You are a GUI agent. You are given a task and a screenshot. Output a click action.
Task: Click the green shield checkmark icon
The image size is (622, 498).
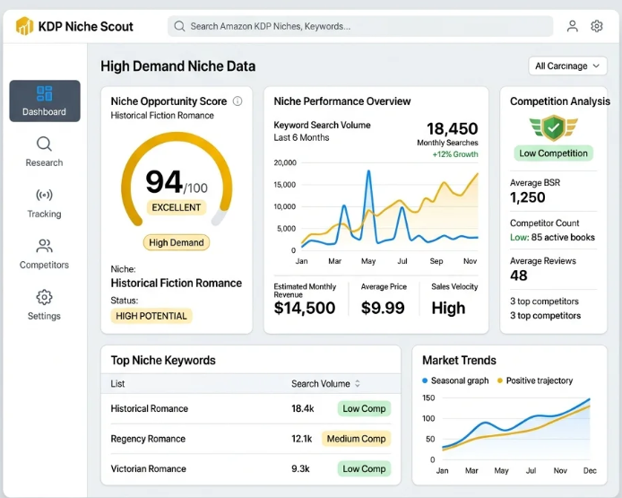click(x=553, y=128)
